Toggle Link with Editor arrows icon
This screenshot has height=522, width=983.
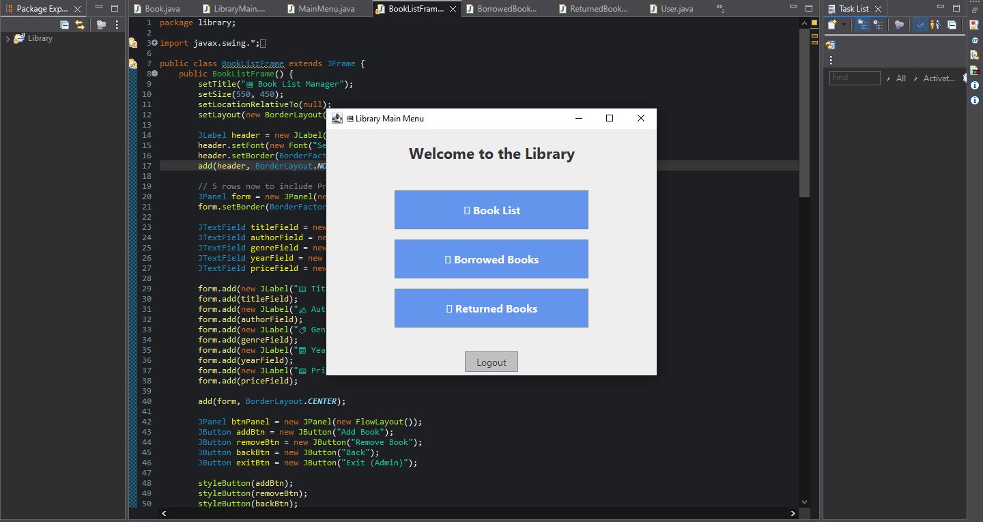click(80, 25)
